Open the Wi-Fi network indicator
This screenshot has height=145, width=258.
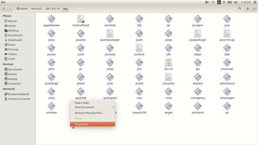(213, 2)
